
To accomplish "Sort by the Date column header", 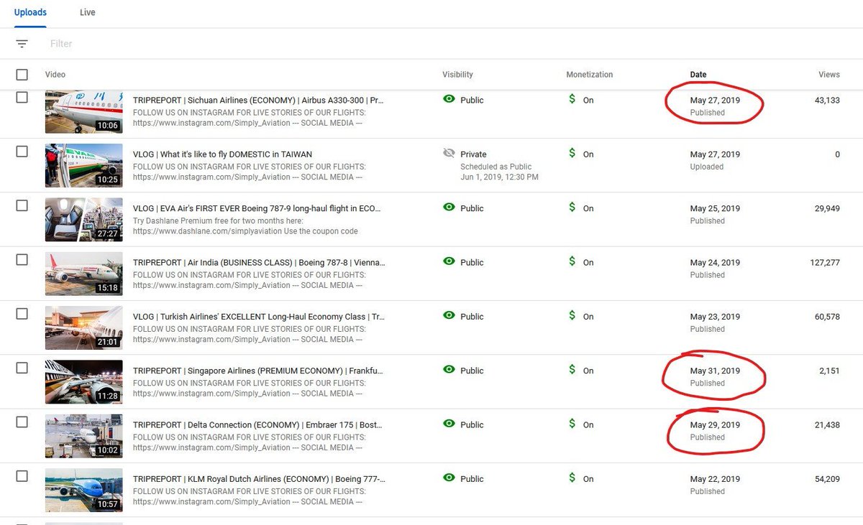I will coord(698,75).
